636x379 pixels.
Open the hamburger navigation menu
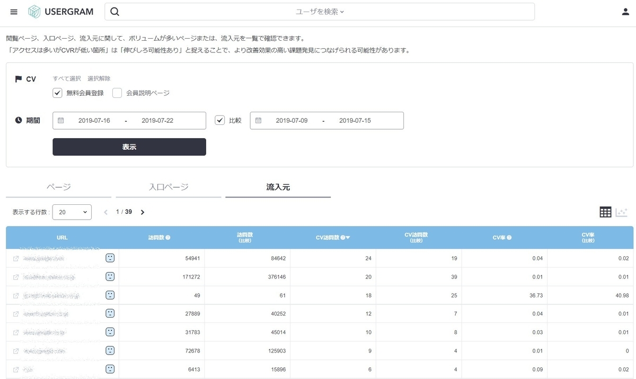(x=14, y=12)
